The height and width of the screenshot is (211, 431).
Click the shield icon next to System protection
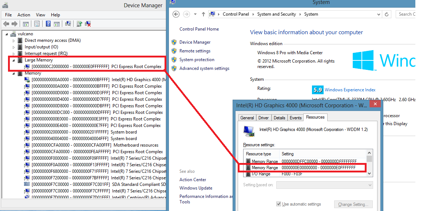point(174,60)
